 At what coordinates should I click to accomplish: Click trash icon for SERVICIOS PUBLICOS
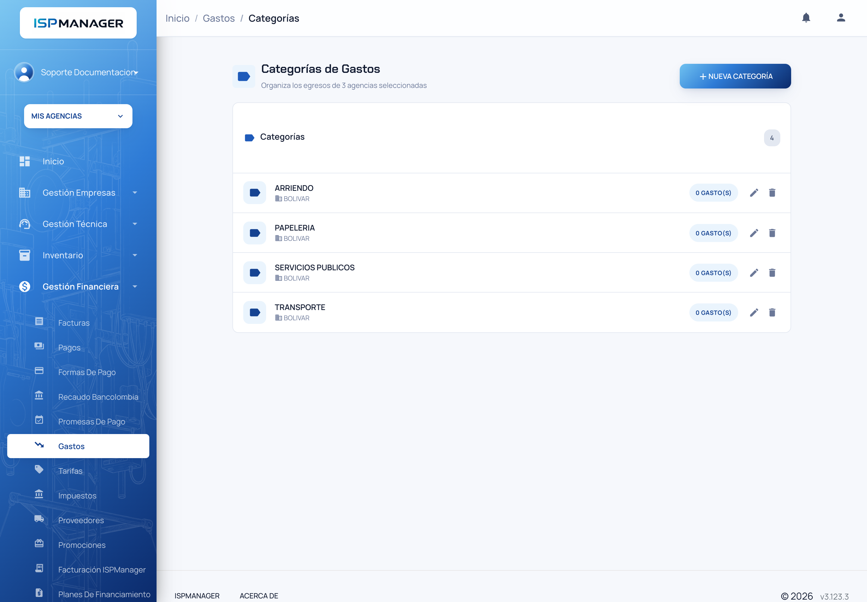pos(772,273)
